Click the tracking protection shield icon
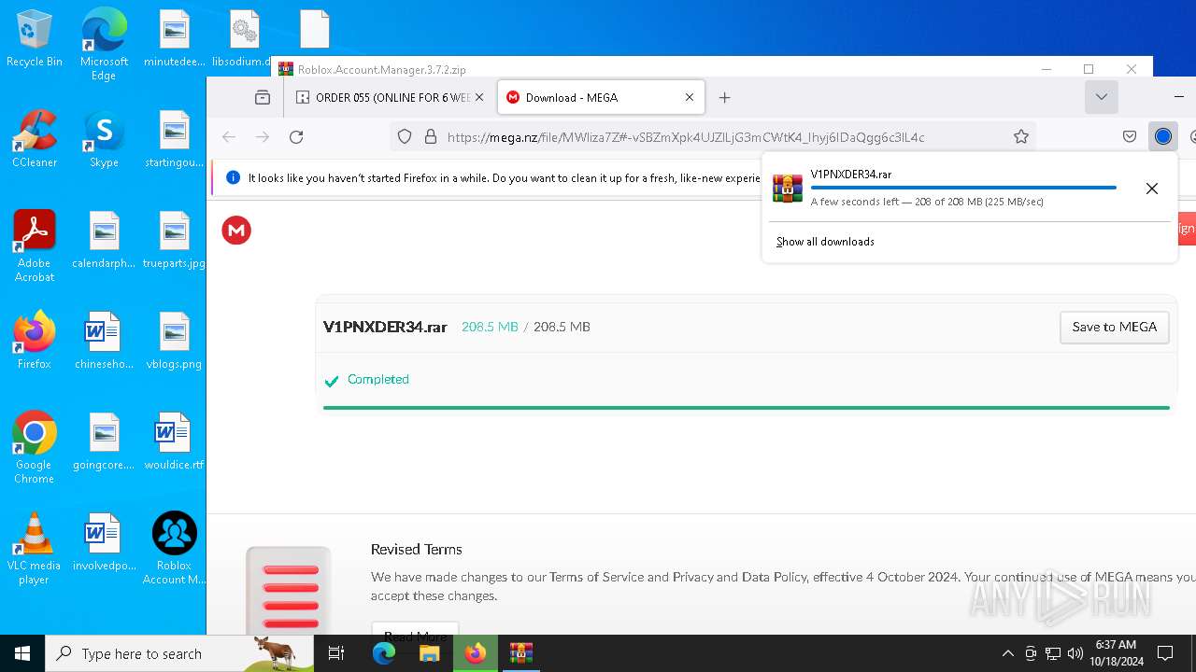The height and width of the screenshot is (672, 1196). tap(405, 137)
